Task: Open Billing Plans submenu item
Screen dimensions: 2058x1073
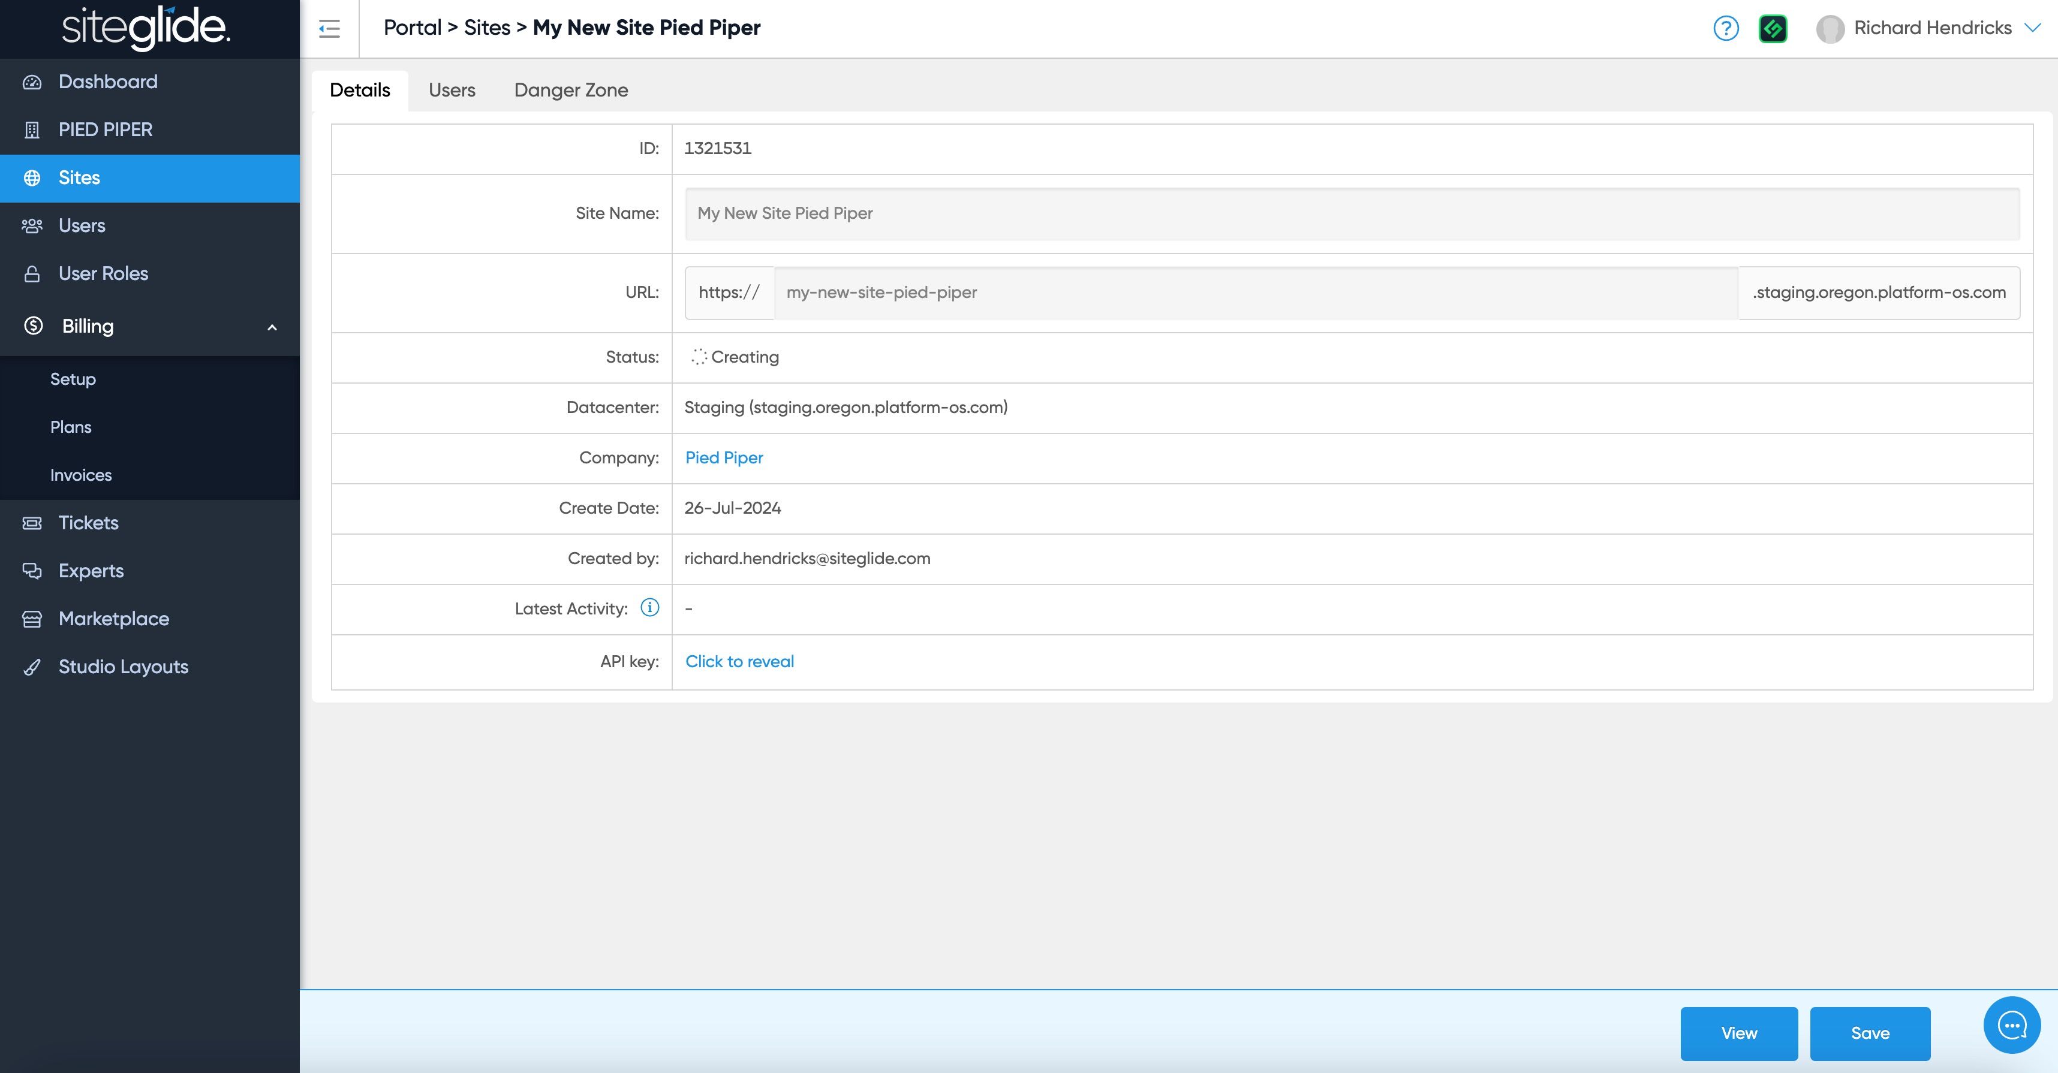Action: click(149, 427)
